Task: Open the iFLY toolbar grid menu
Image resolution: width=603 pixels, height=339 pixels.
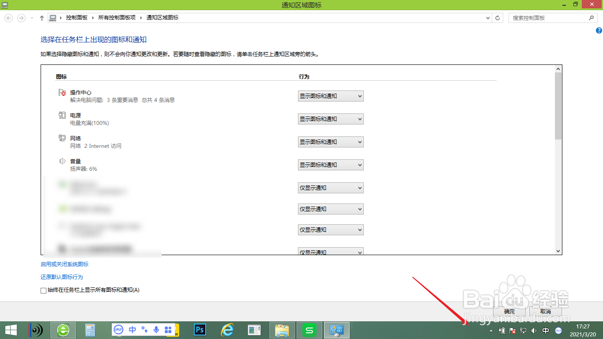Action: click(x=168, y=329)
